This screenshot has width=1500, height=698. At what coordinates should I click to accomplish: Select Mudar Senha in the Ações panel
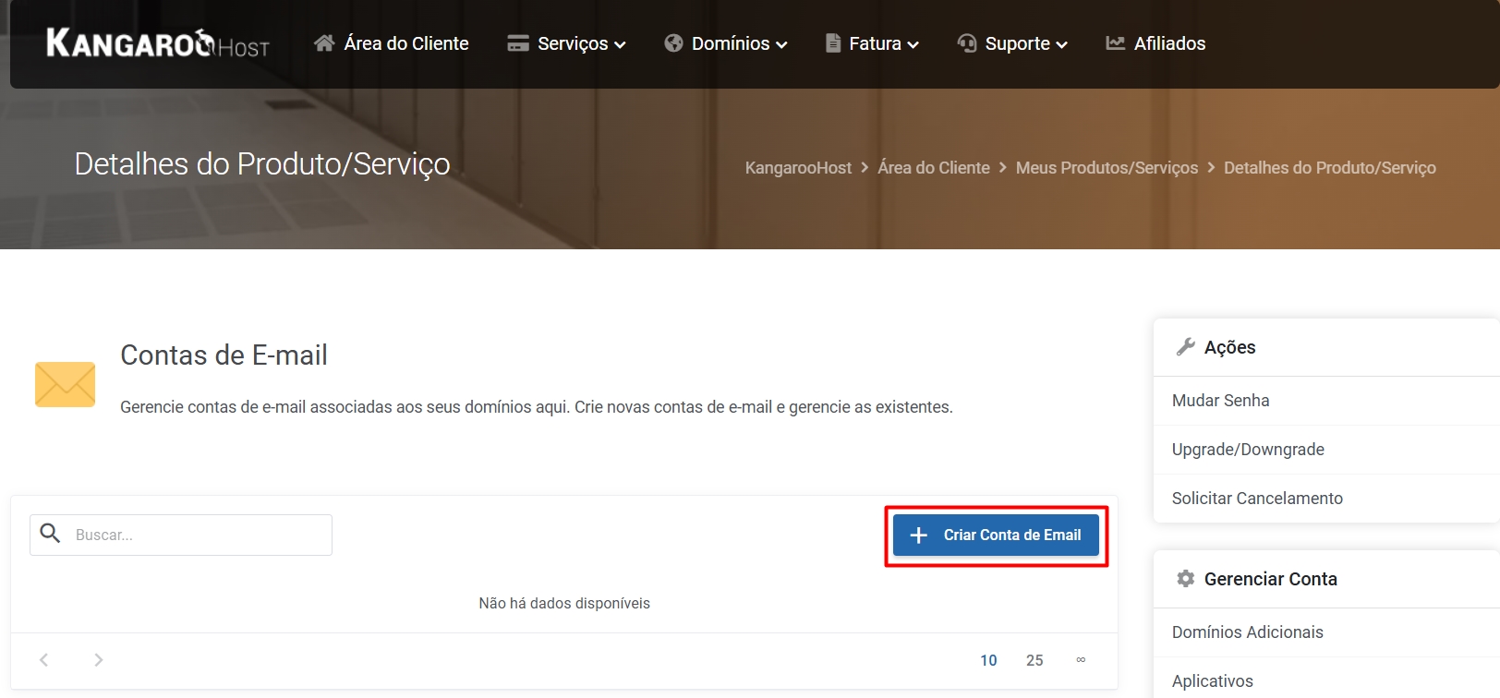point(1220,401)
